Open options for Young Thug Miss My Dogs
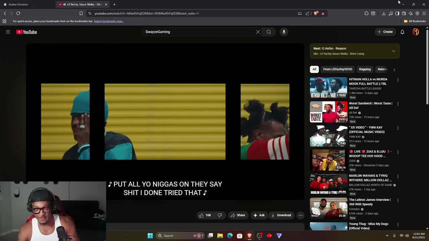Viewport: 429px width, 241px height. tap(398, 225)
